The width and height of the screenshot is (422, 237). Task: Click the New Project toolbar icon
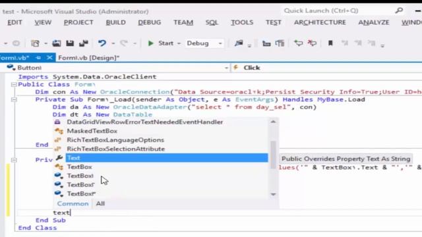point(35,43)
